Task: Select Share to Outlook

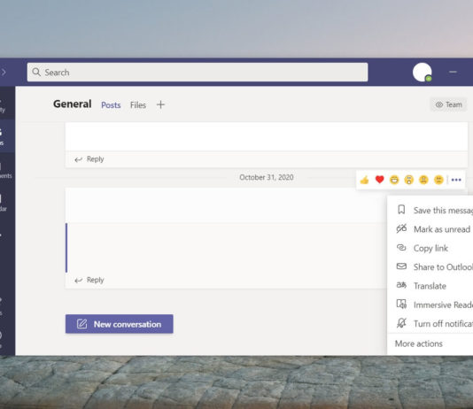Action: click(430, 267)
